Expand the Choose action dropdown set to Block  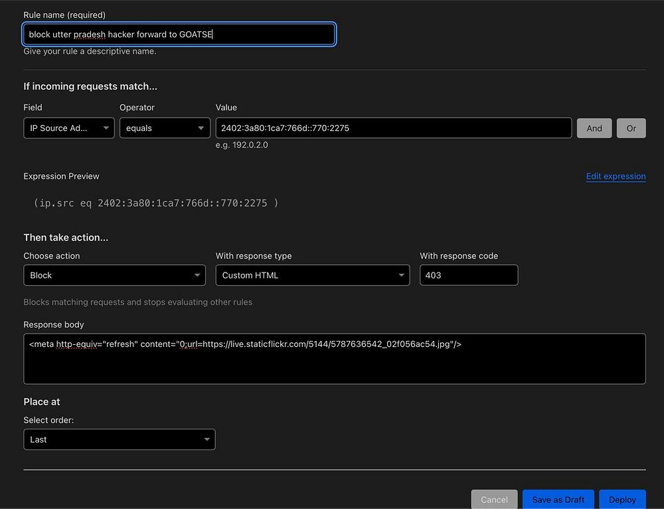tap(114, 275)
